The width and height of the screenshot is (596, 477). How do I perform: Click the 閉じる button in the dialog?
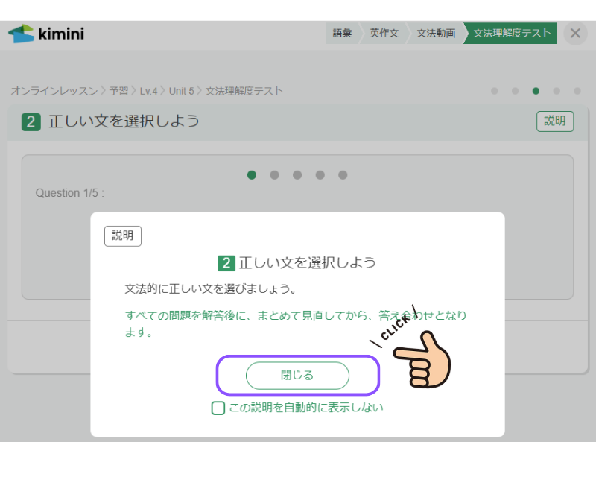(297, 376)
